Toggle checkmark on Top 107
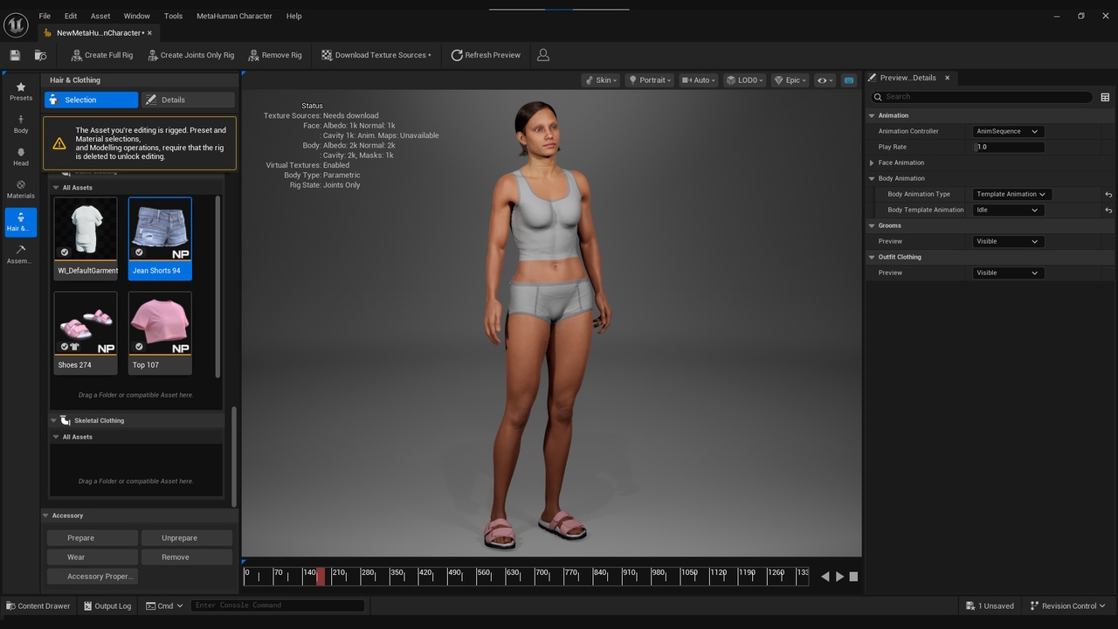The image size is (1118, 629). pyautogui.click(x=139, y=347)
